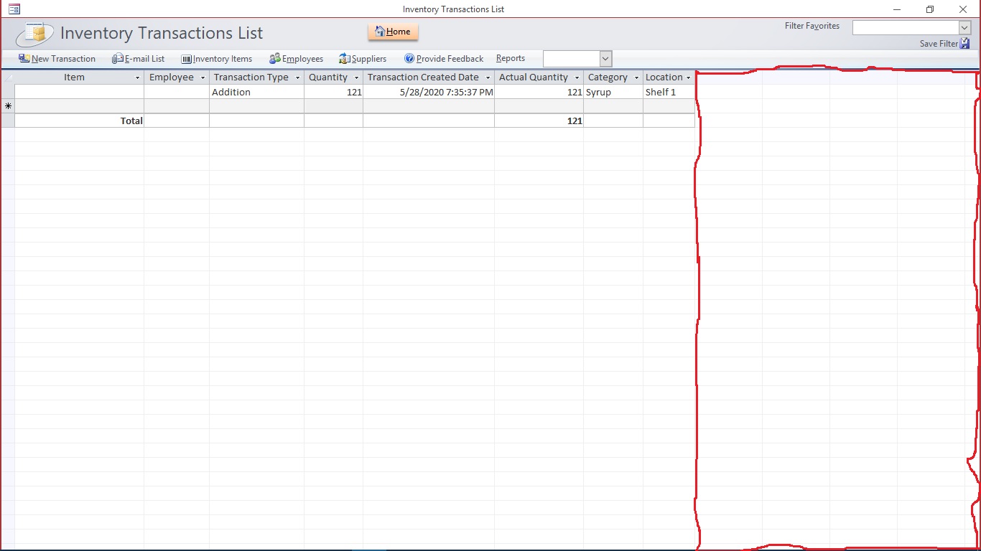The width and height of the screenshot is (981, 551).
Task: Click the date cell '5/28/2020 7:35:37 PM'
Action: (429, 92)
